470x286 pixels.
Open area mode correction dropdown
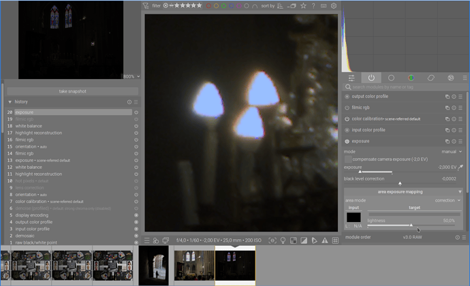(x=448, y=200)
